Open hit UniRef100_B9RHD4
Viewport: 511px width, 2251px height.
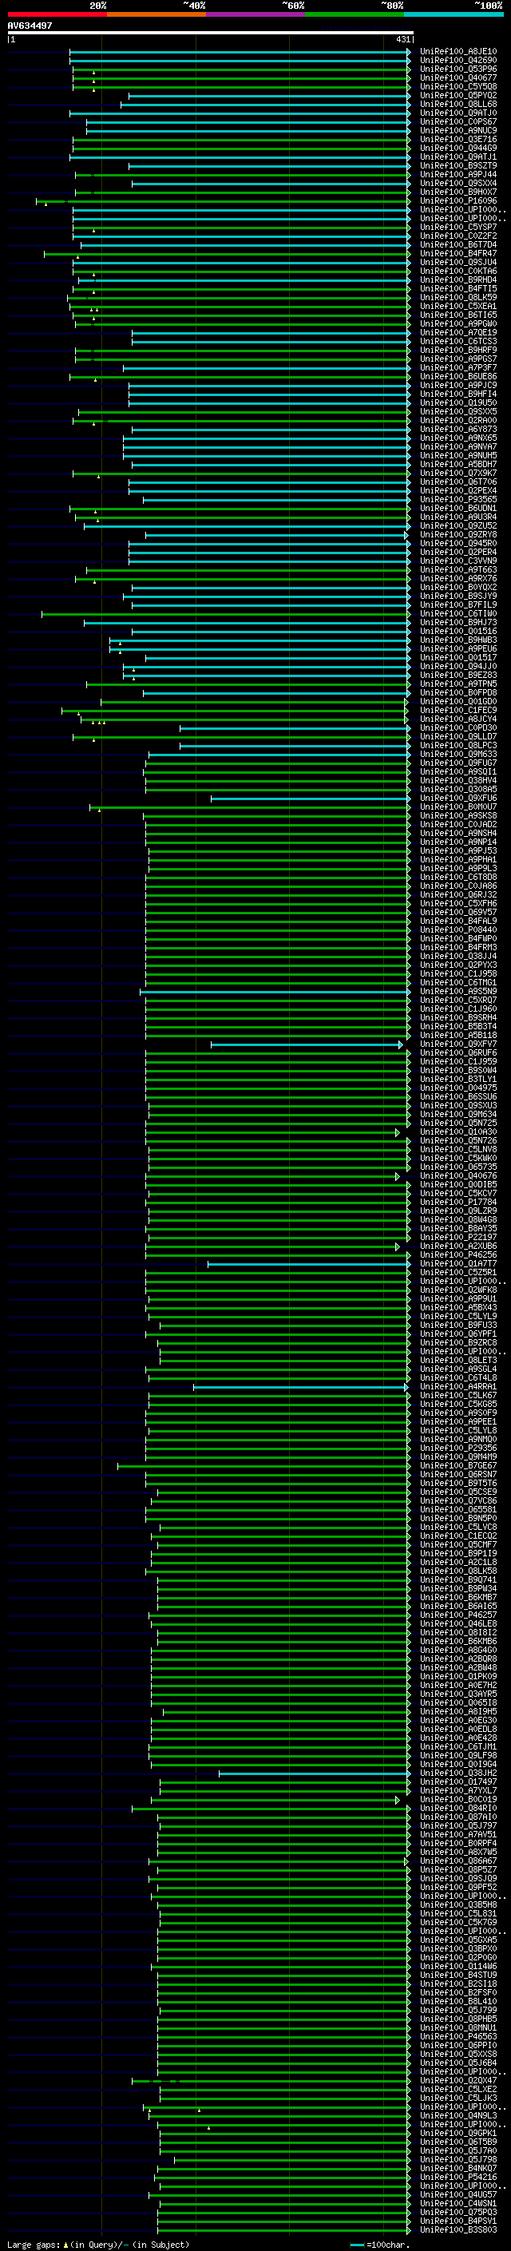coord(458,279)
